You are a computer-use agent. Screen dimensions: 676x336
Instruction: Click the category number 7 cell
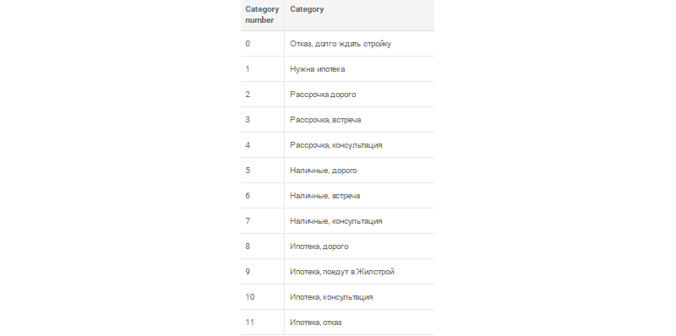262,221
